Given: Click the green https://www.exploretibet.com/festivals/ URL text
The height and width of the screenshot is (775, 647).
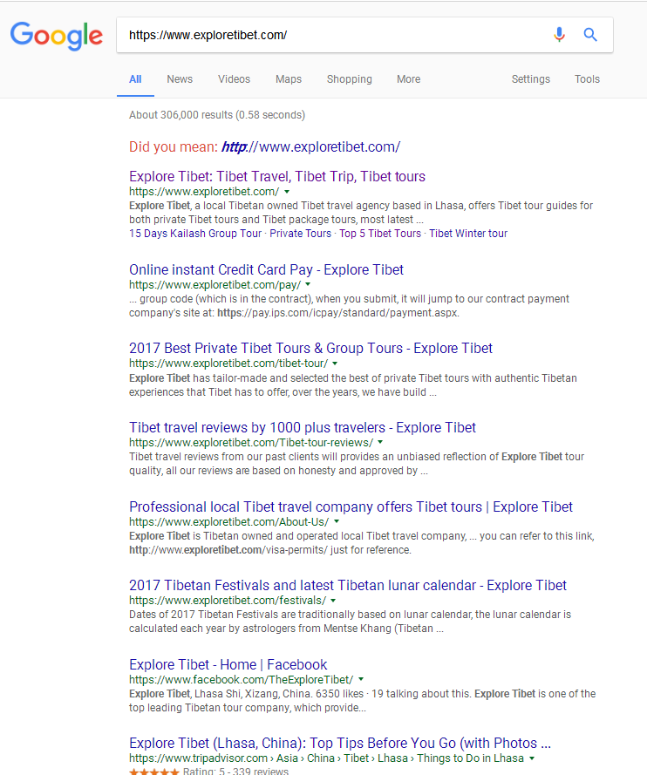Looking at the screenshot, I should 228,601.
